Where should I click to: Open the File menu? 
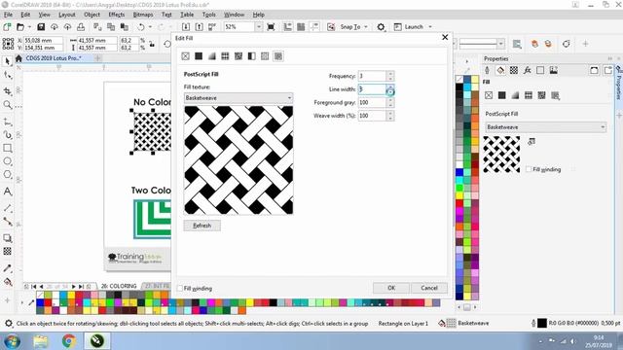point(9,15)
